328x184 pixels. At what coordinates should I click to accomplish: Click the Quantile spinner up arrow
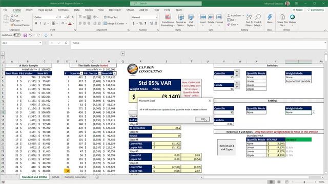pyautogui.click(x=237, y=71)
